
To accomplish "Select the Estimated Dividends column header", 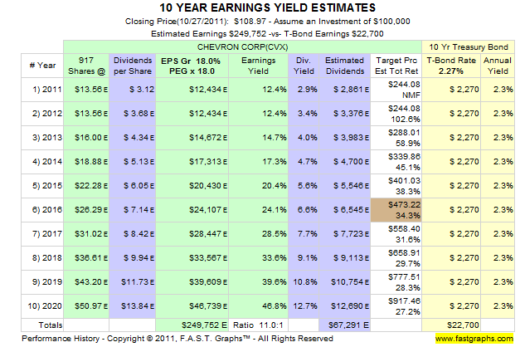I will tap(344, 66).
